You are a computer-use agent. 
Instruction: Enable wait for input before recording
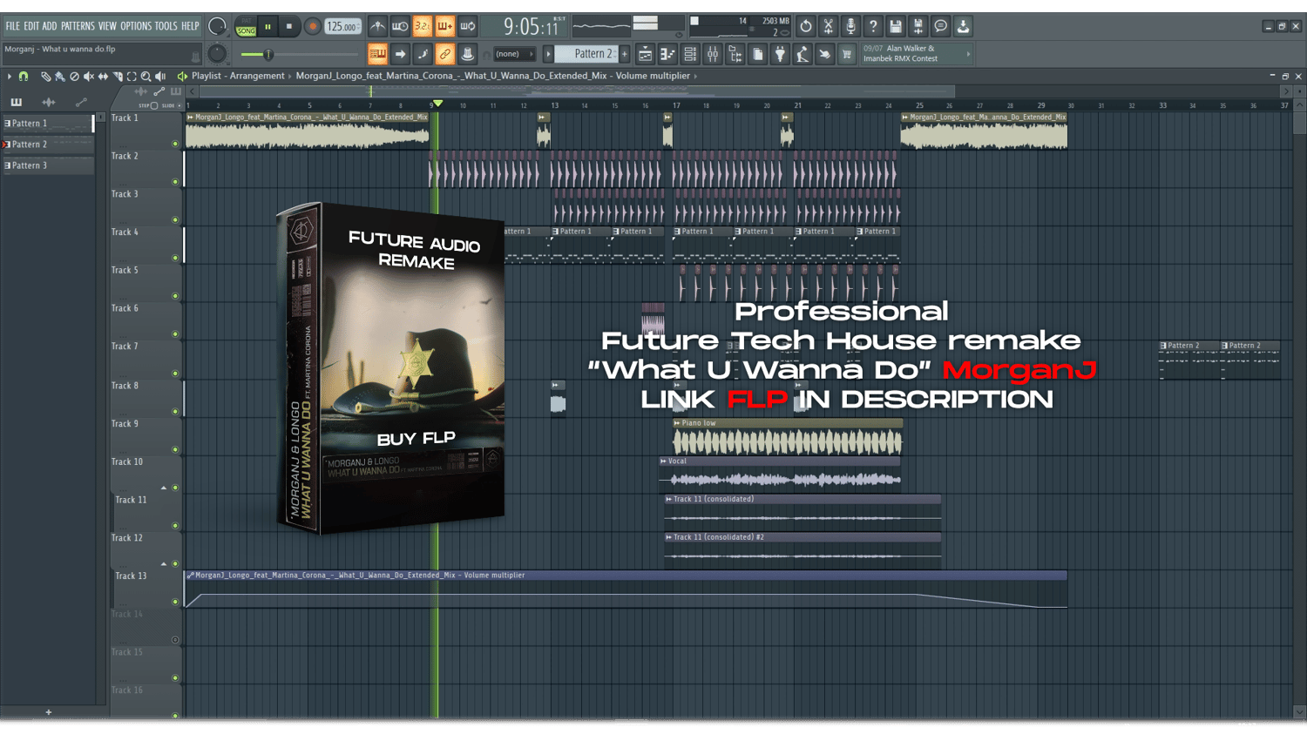(400, 26)
